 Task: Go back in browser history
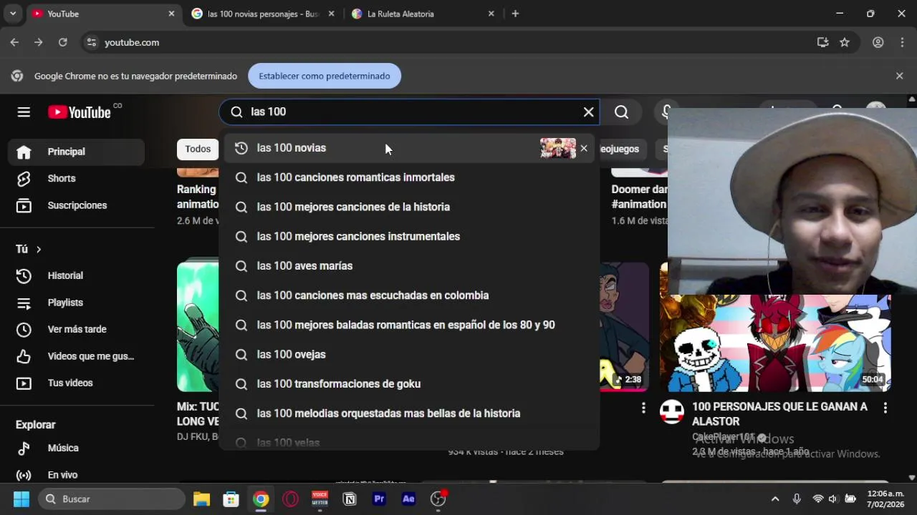pos(14,42)
